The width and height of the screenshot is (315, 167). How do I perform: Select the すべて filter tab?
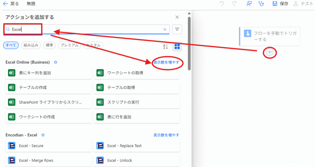click(11, 45)
